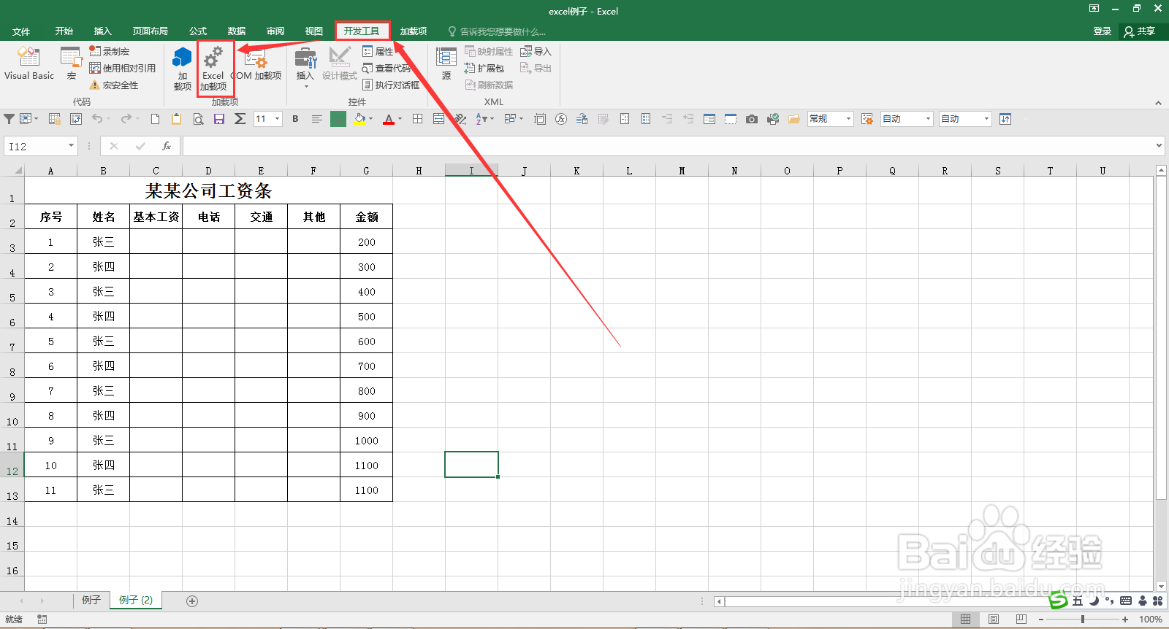This screenshot has width=1169, height=629.
Task: Open COM 加载项 dialog
Action: click(x=256, y=63)
